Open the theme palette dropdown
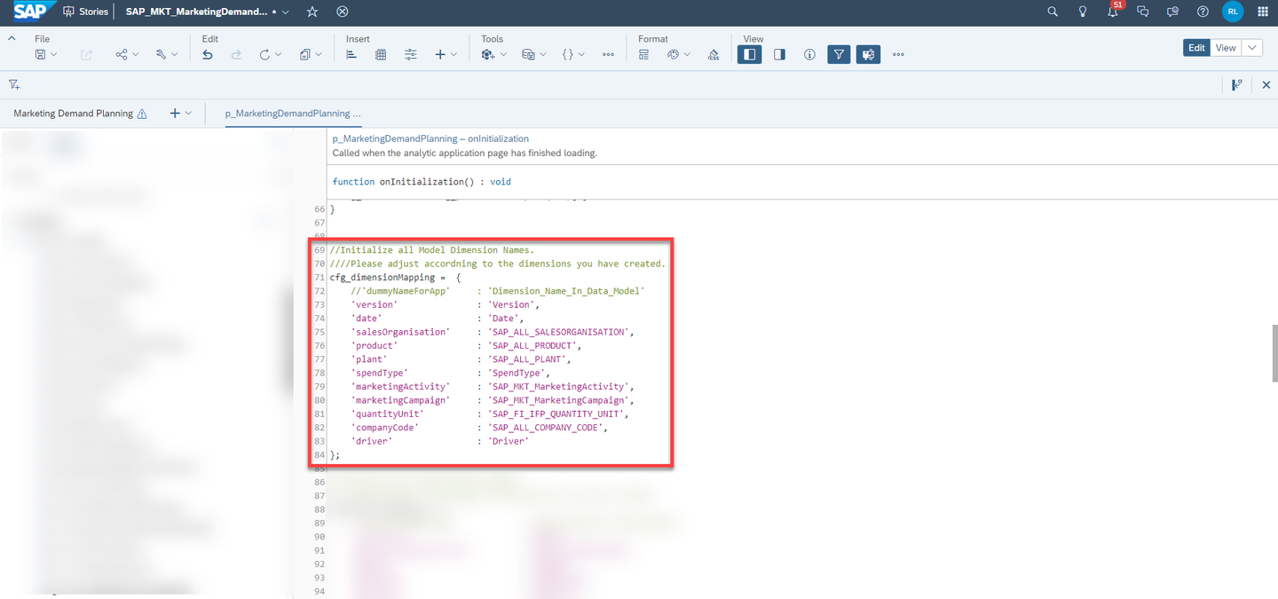The width and height of the screenshot is (1278, 599). coord(679,55)
